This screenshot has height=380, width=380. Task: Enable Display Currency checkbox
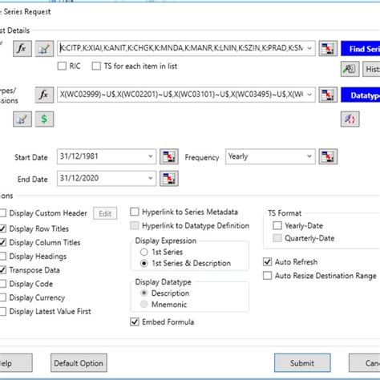2,297
